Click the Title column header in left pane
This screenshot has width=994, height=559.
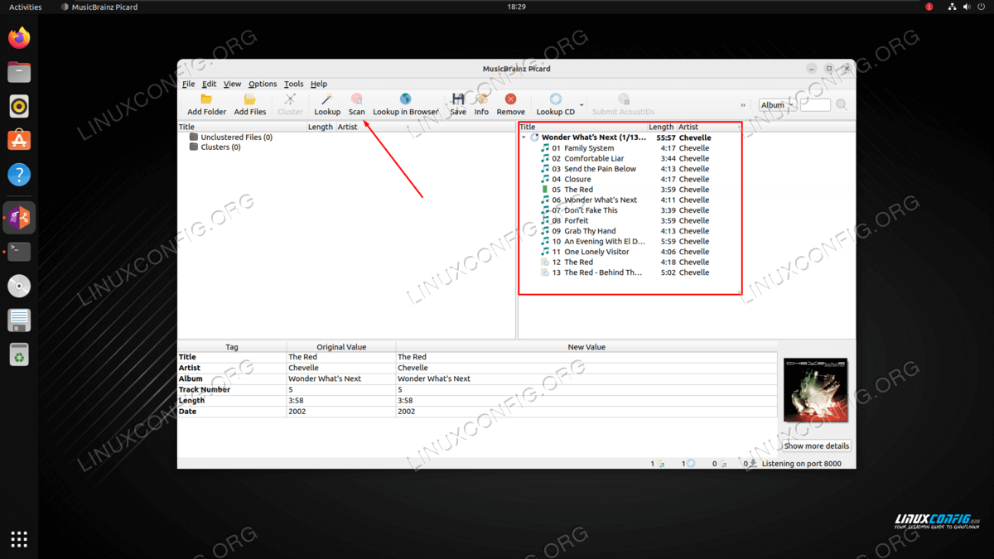coord(242,127)
